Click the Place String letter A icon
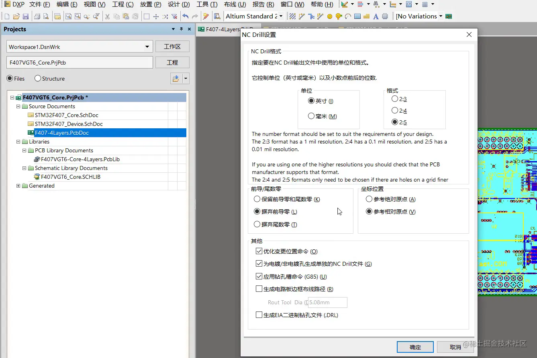537x358 pixels. coord(376,16)
